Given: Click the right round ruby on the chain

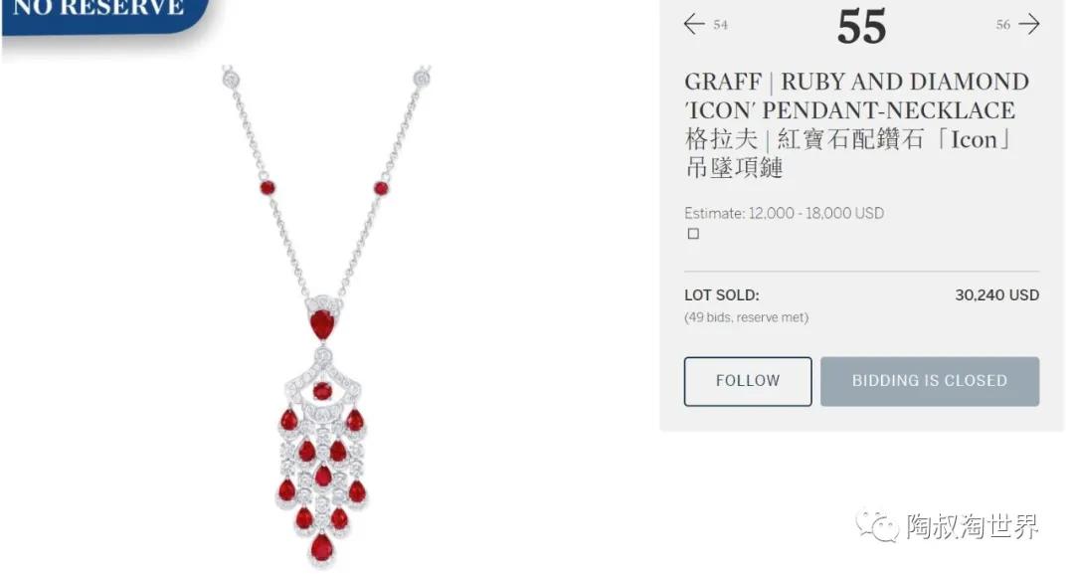Looking at the screenshot, I should (x=381, y=188).
